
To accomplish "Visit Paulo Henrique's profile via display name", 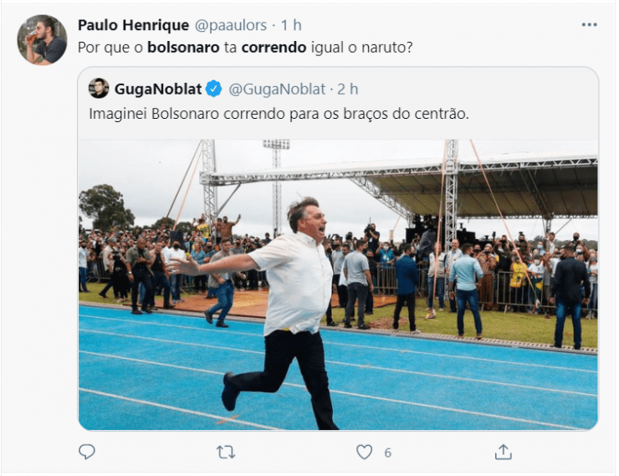I will coord(134,25).
